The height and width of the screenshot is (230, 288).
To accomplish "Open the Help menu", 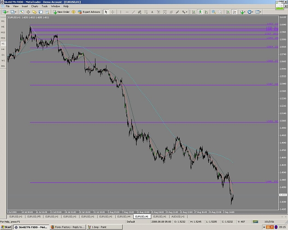I will coord(66,6).
